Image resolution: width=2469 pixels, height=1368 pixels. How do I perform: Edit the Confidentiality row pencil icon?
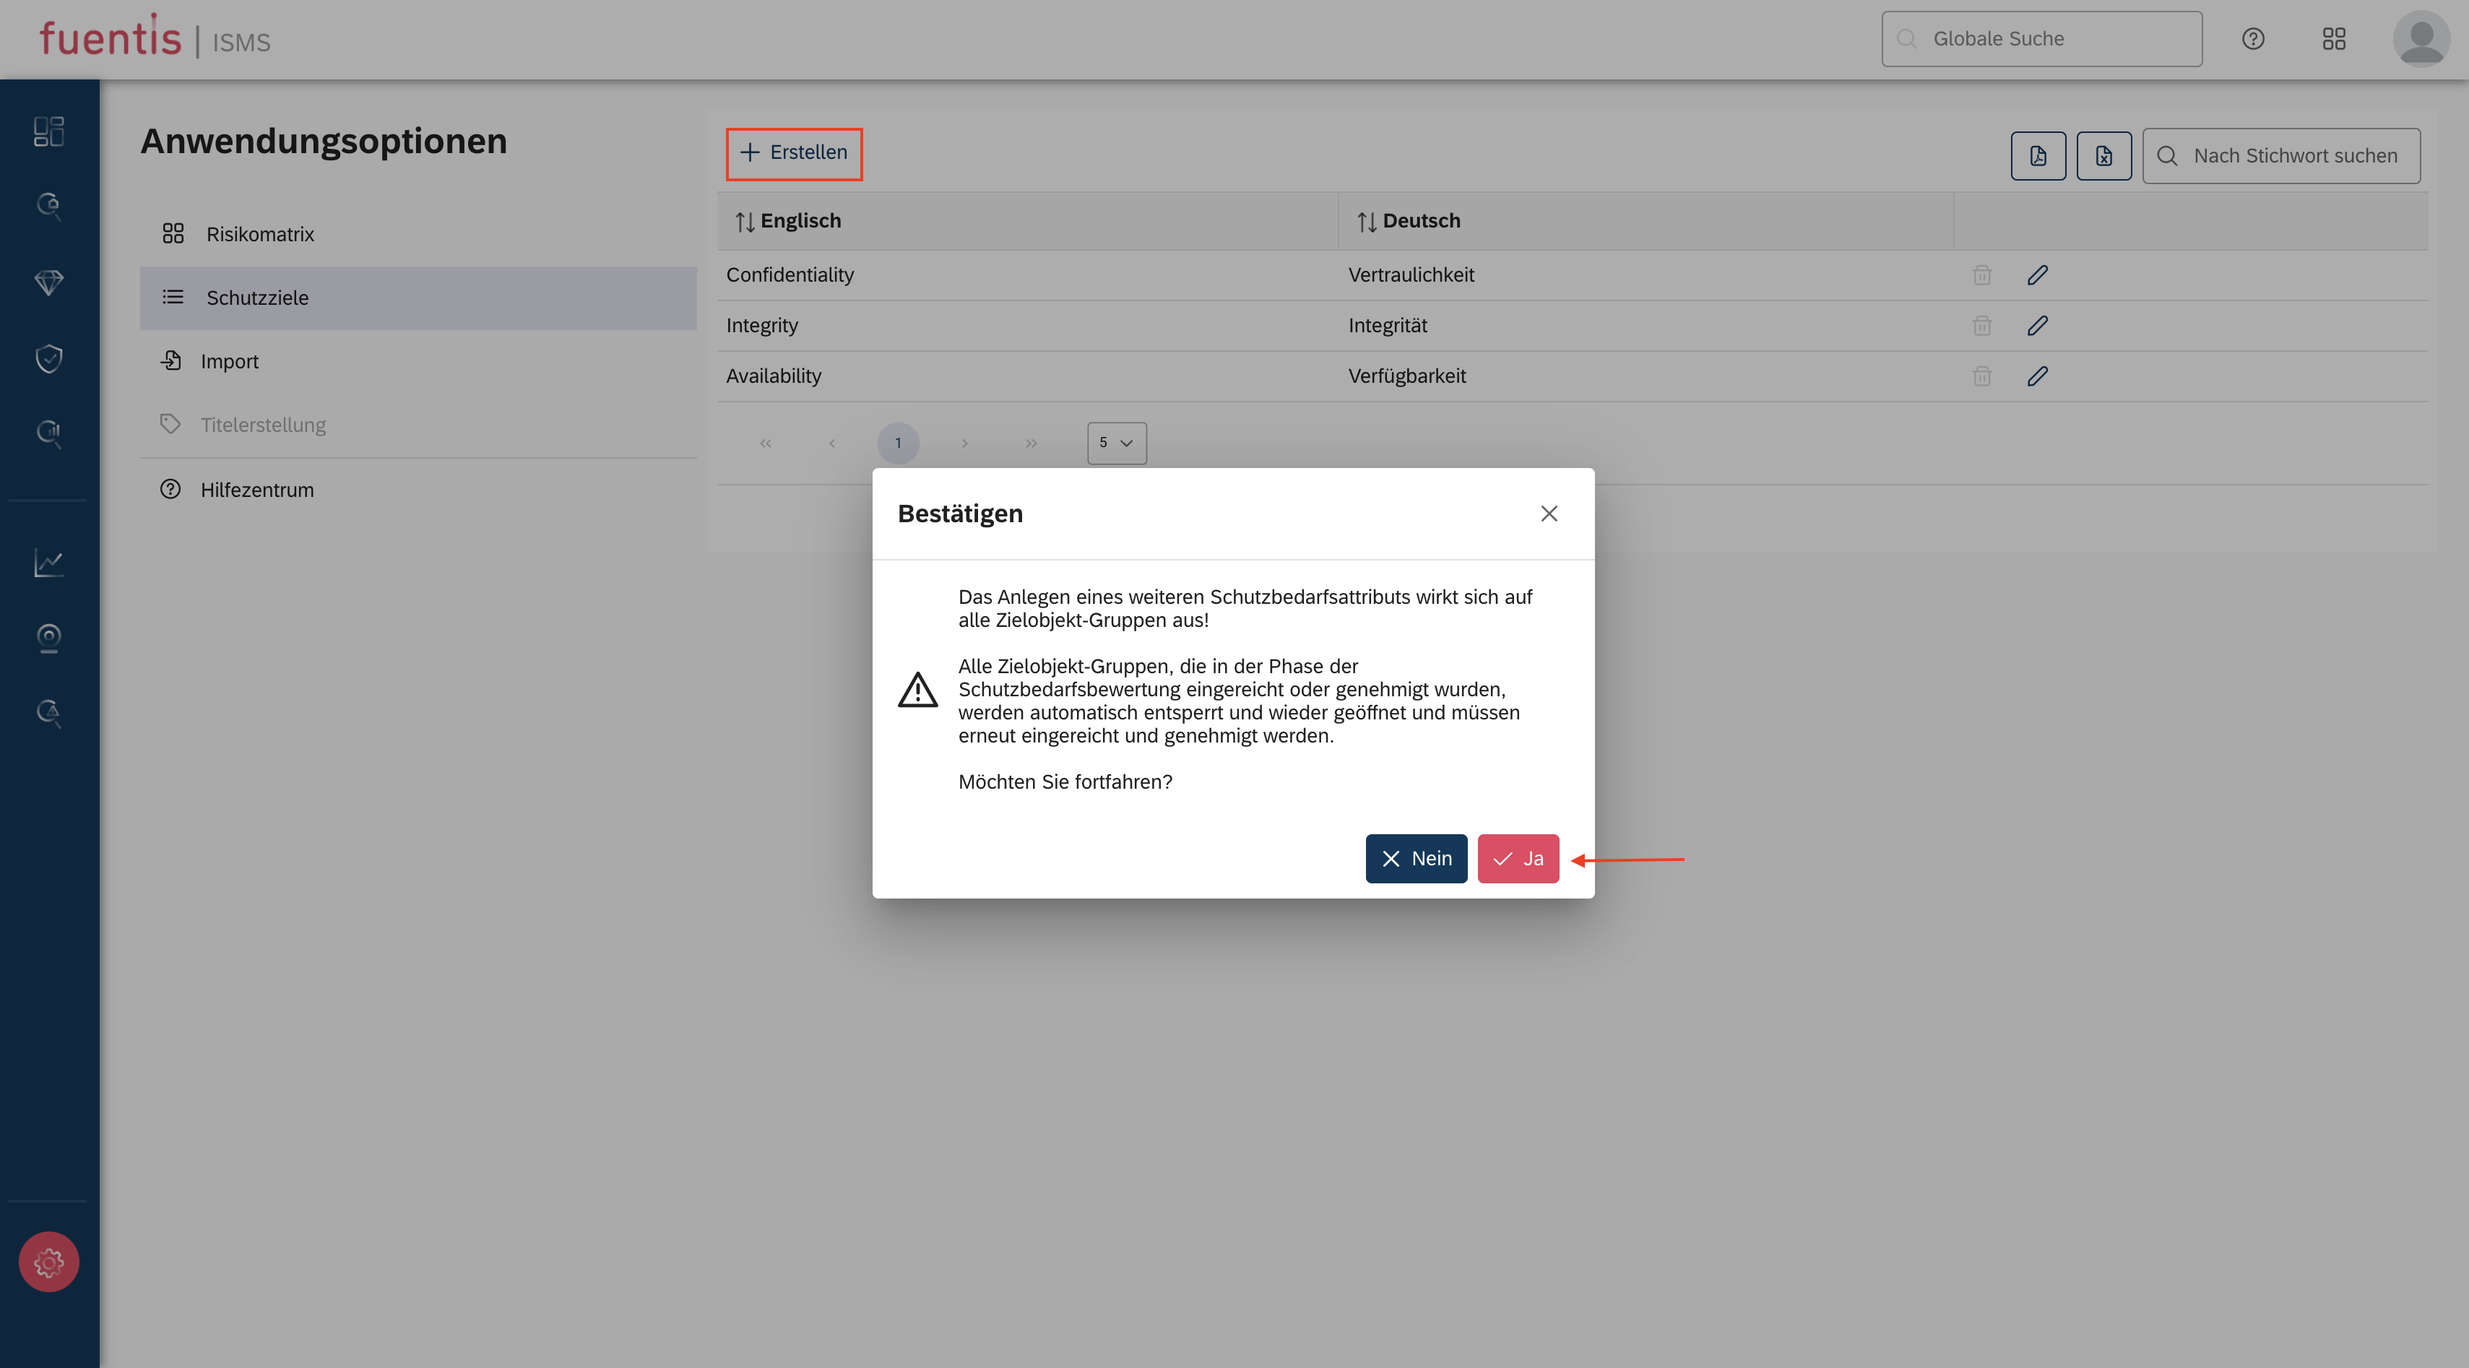(2037, 275)
